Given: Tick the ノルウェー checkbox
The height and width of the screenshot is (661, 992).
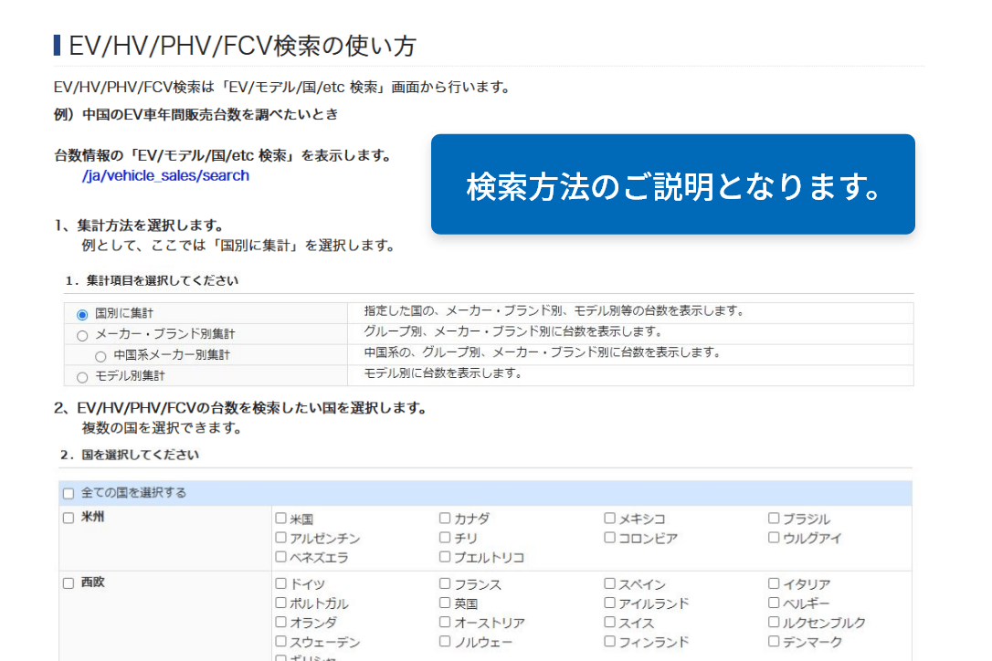Looking at the screenshot, I should point(445,642).
